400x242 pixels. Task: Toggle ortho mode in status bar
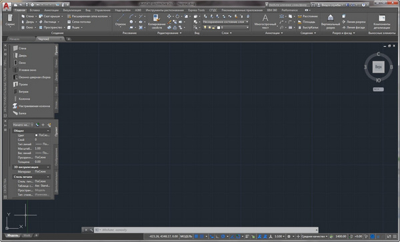217,237
